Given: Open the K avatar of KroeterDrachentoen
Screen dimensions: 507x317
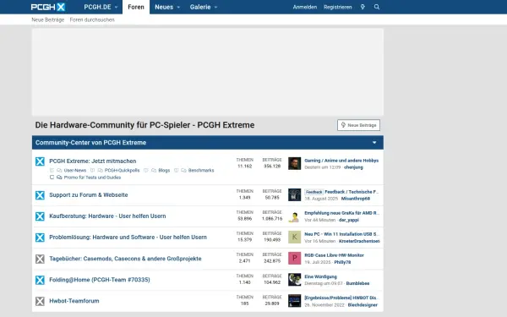Looking at the screenshot, I should point(294,237).
